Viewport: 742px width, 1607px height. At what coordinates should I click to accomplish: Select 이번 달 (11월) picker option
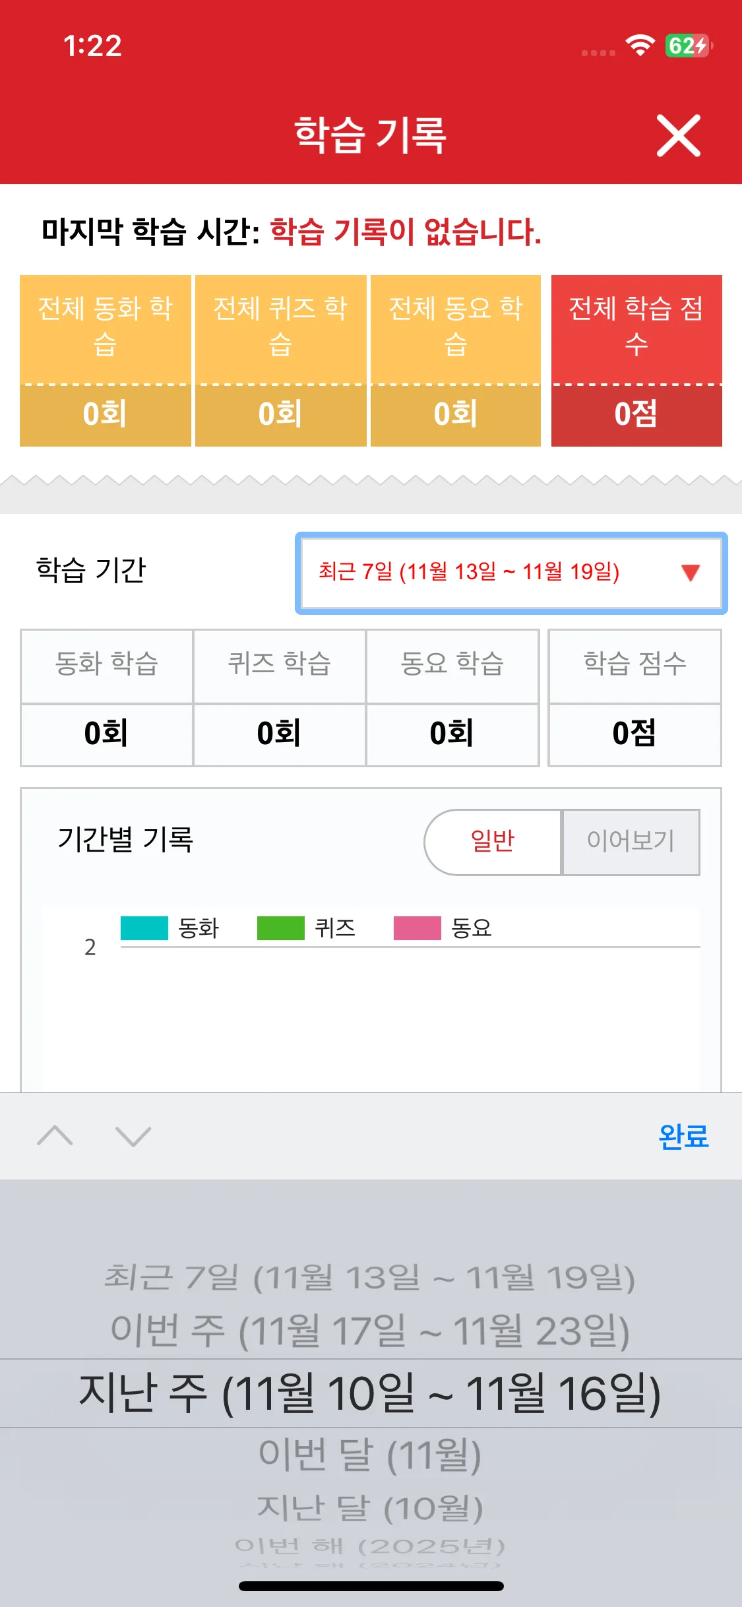[370, 1454]
